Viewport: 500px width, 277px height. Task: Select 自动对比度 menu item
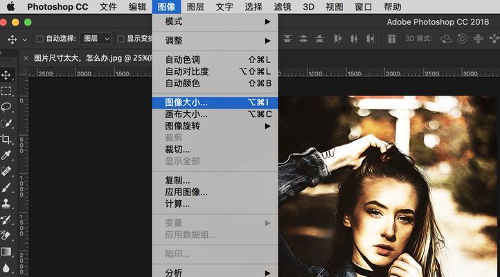pos(215,72)
